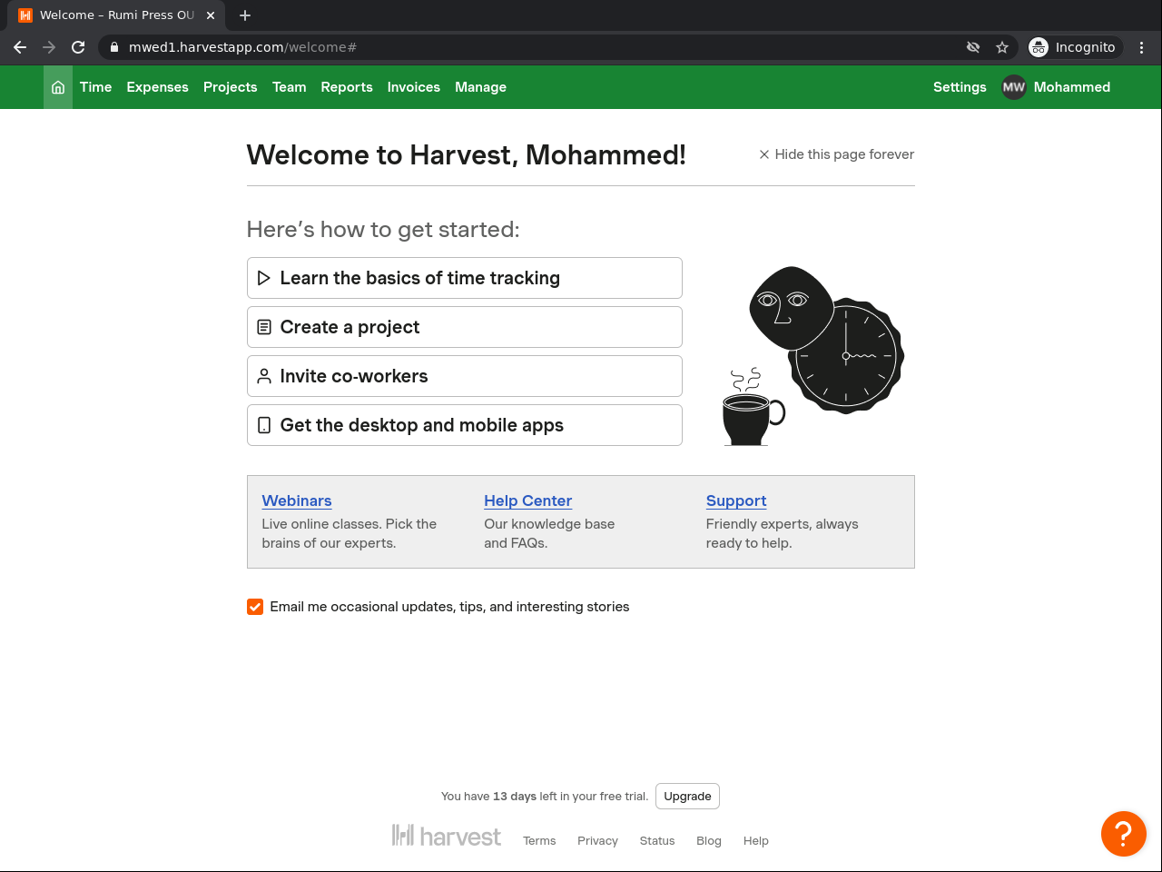Go to Projects in the navigation
The width and height of the screenshot is (1162, 872).
tap(231, 87)
